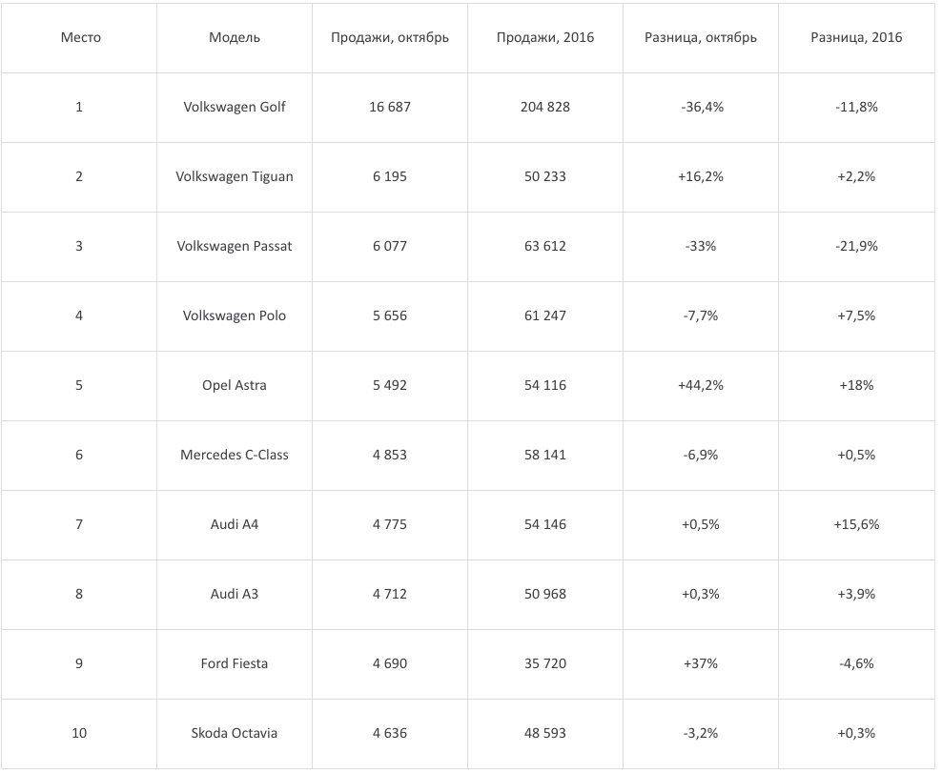
Task: Click the "Продажи, октябрь" column header
Action: pyautogui.click(x=390, y=38)
